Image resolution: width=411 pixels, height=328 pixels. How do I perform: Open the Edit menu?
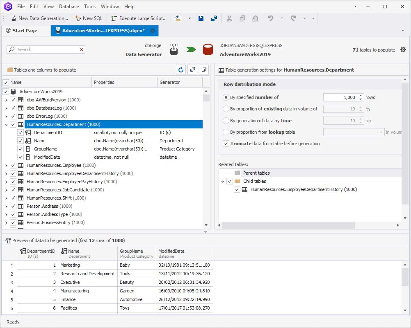(x=34, y=7)
